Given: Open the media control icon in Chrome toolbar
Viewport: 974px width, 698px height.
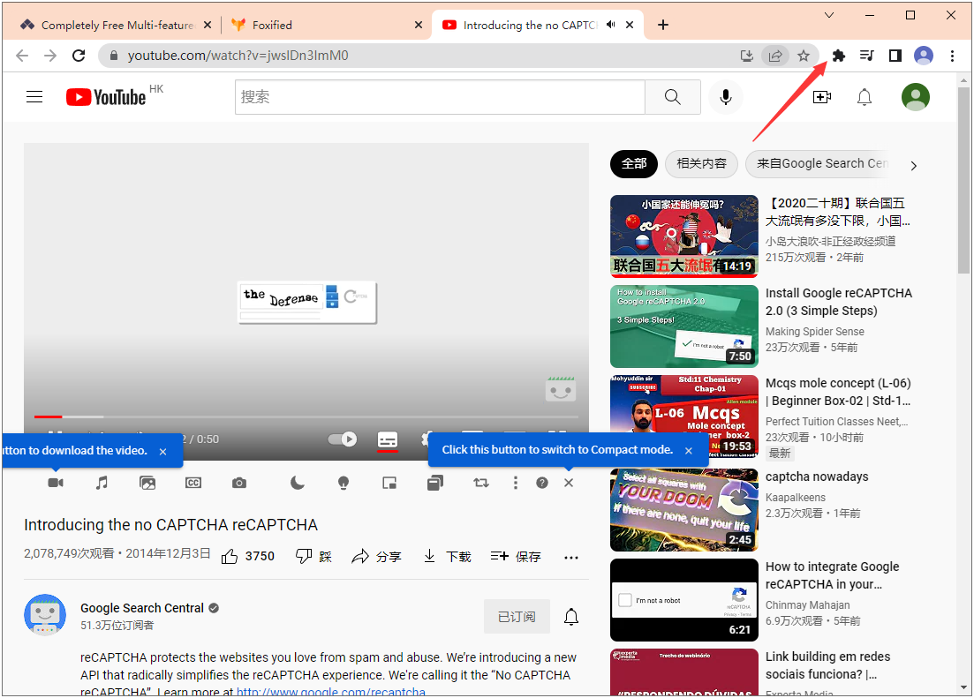Looking at the screenshot, I should coord(866,56).
